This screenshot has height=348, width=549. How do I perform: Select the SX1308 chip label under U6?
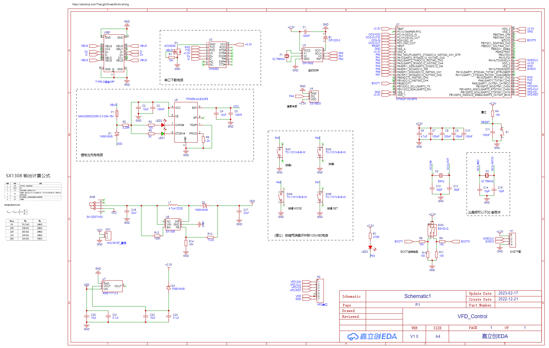pos(170,232)
